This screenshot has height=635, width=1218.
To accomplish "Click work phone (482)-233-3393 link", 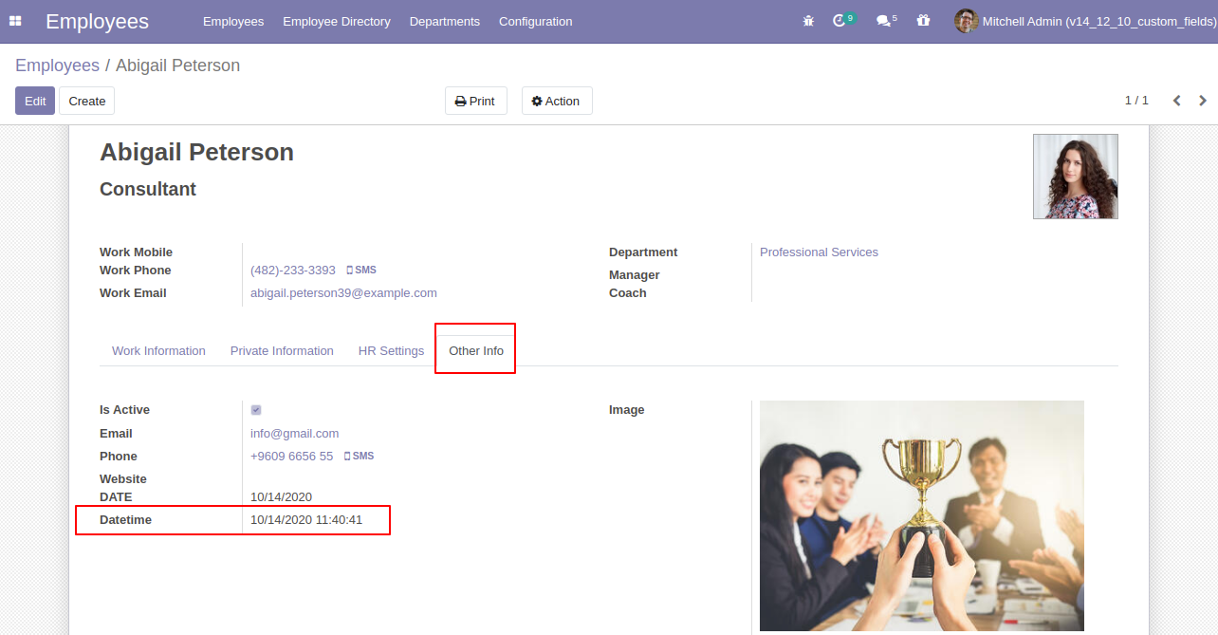I will [x=293, y=271].
